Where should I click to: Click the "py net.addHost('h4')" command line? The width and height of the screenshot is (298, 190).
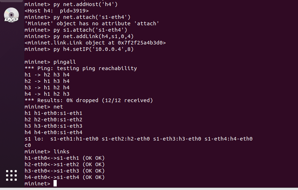pyautogui.click(x=86, y=4)
